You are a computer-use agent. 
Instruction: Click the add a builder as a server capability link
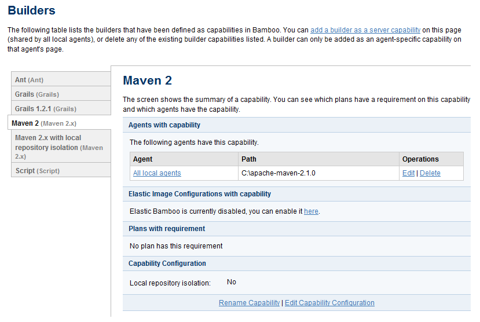365,30
